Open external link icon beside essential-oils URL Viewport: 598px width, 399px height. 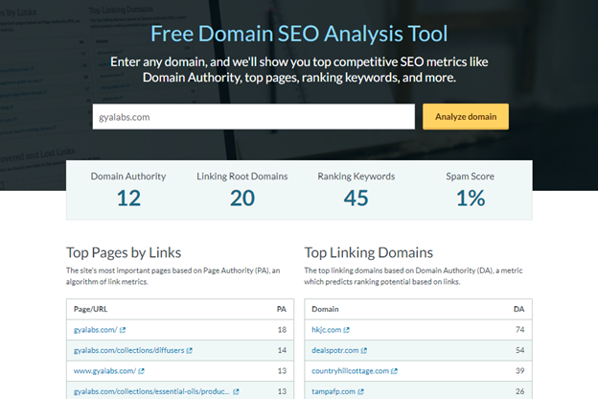[236, 391]
